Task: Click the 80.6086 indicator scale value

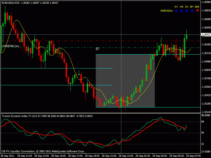Action: [206, 115]
